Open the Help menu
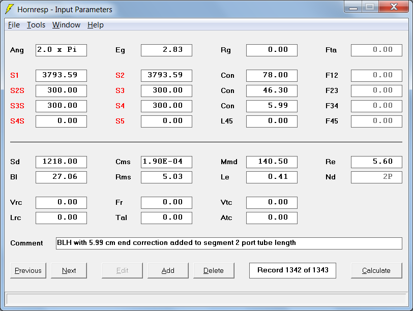The width and height of the screenshot is (413, 311). [x=96, y=25]
